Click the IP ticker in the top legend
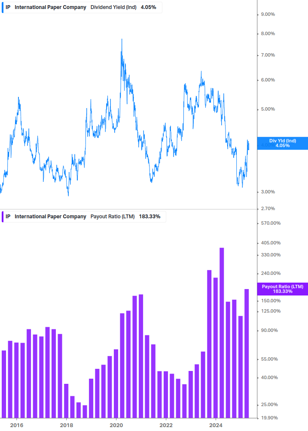The height and width of the screenshot is (431, 308). coord(8,7)
